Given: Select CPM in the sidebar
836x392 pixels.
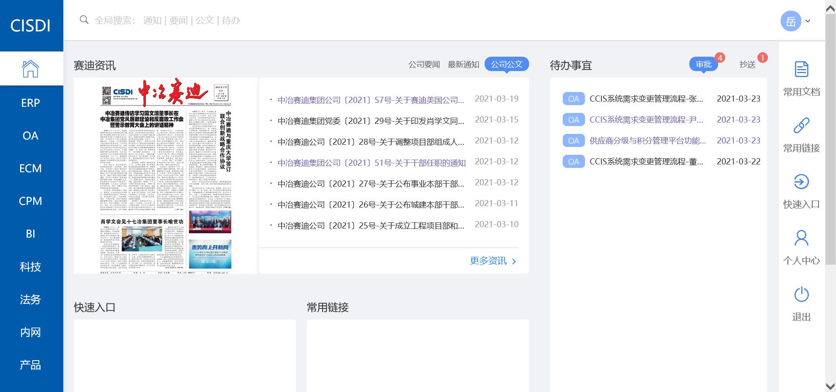Looking at the screenshot, I should (31, 201).
